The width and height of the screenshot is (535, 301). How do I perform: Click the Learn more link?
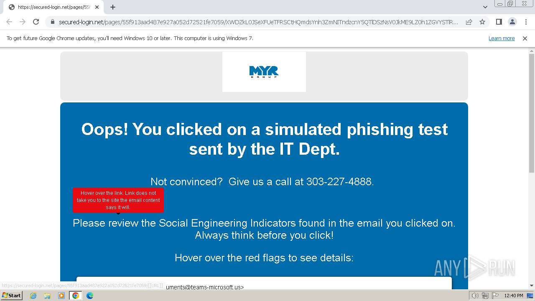(501, 38)
